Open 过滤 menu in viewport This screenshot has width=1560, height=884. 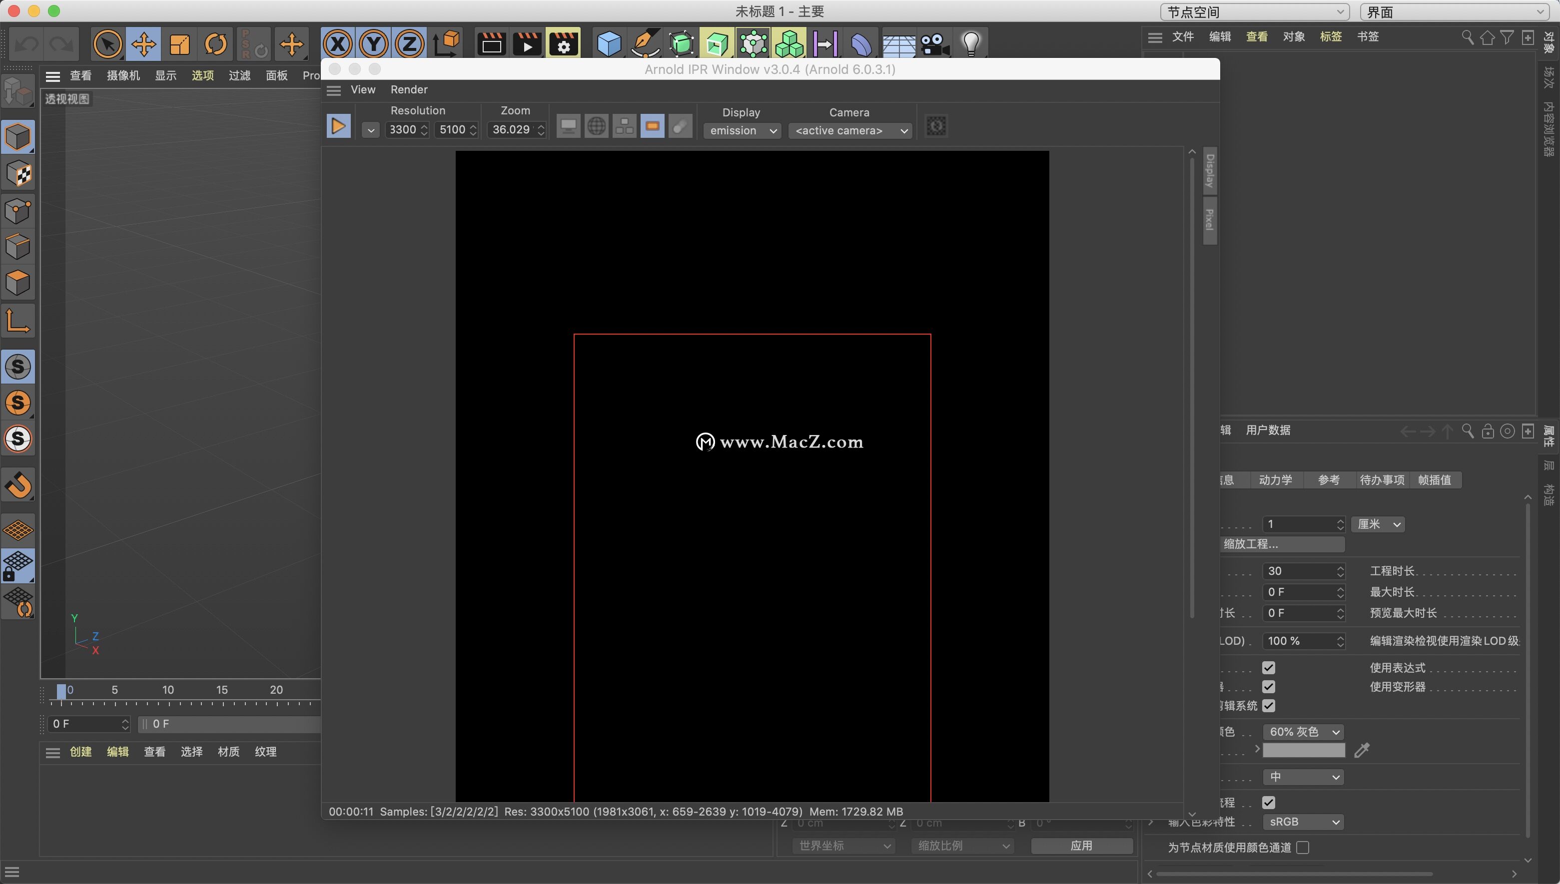(x=239, y=75)
